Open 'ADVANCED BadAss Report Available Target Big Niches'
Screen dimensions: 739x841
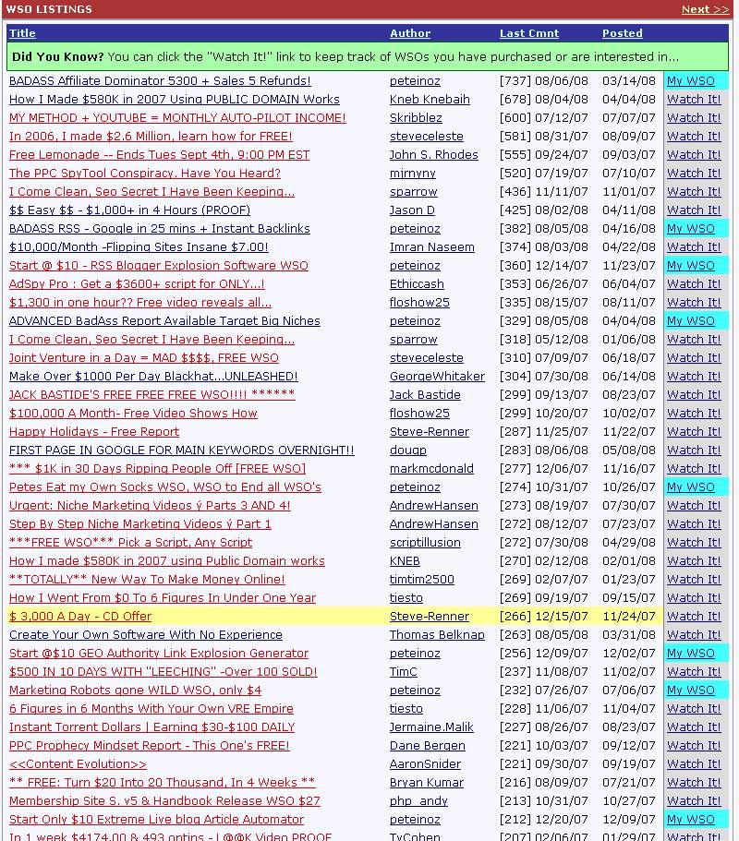pos(164,321)
